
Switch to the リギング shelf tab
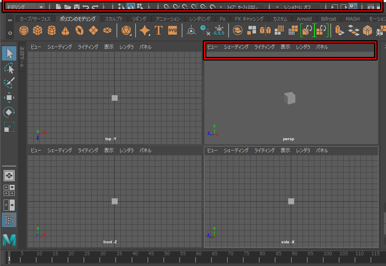139,19
